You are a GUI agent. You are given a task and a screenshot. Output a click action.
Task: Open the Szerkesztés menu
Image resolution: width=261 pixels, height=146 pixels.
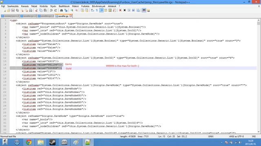pyautogui.click(x=13, y=6)
